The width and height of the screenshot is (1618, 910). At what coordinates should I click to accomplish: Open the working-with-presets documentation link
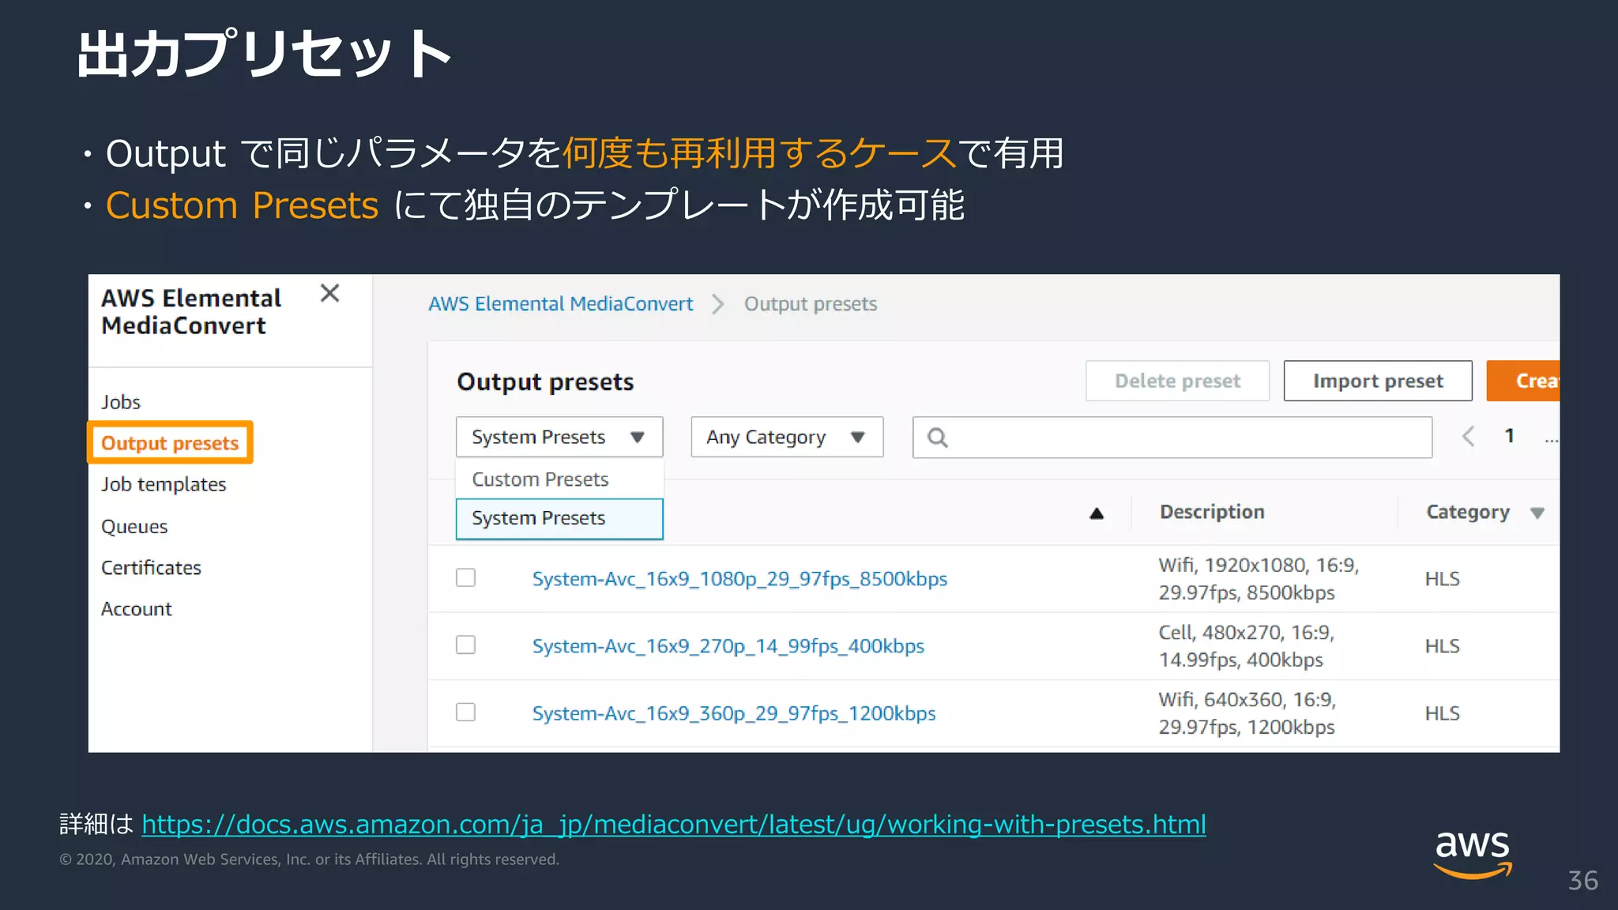(674, 825)
